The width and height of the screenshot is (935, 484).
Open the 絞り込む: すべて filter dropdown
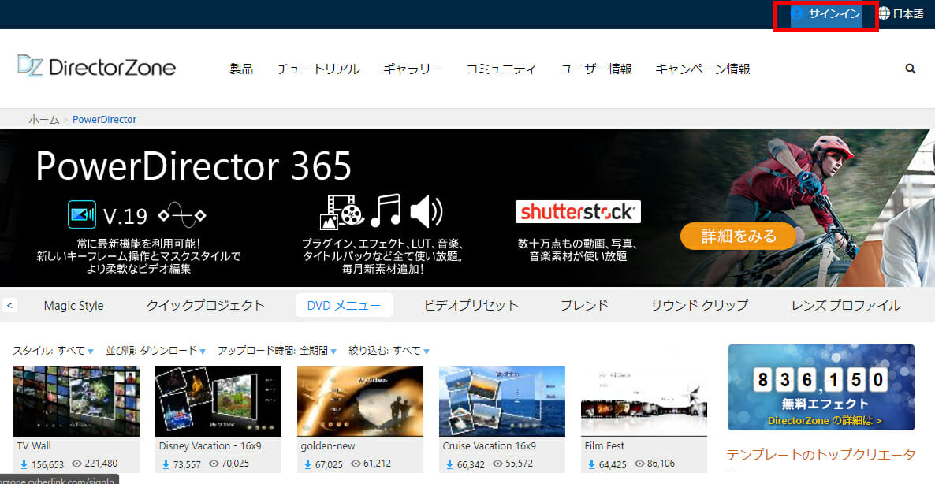pos(389,351)
